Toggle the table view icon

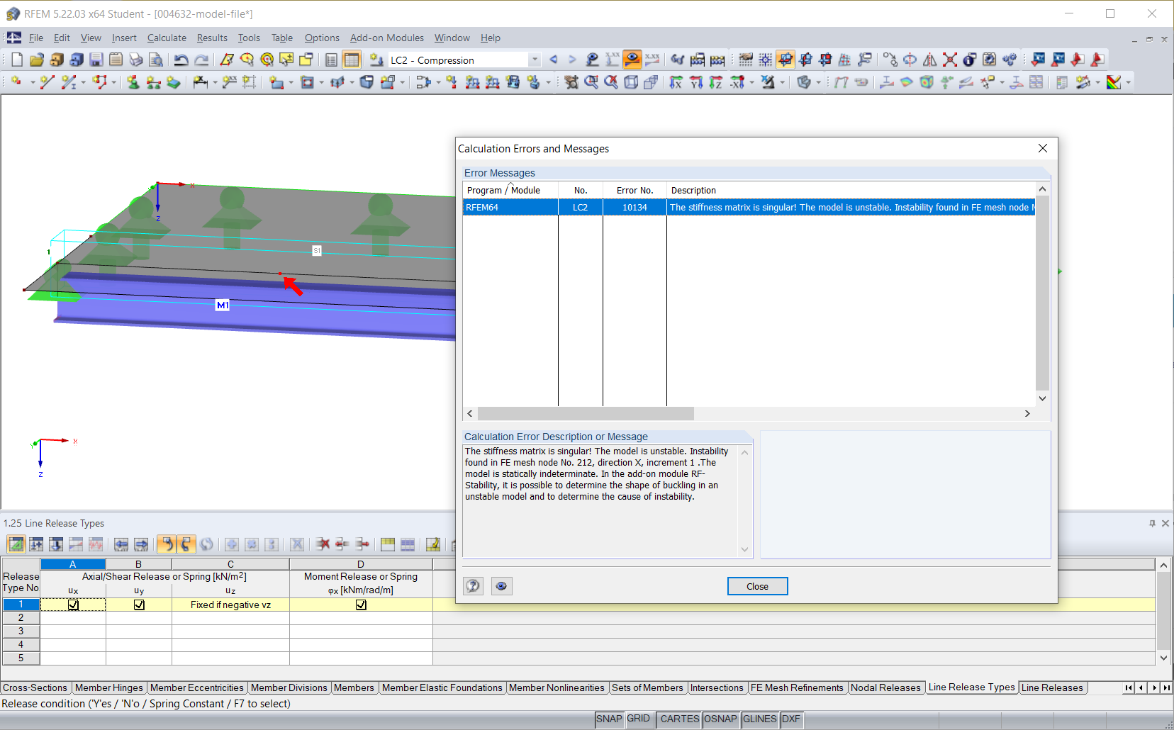[x=352, y=60]
